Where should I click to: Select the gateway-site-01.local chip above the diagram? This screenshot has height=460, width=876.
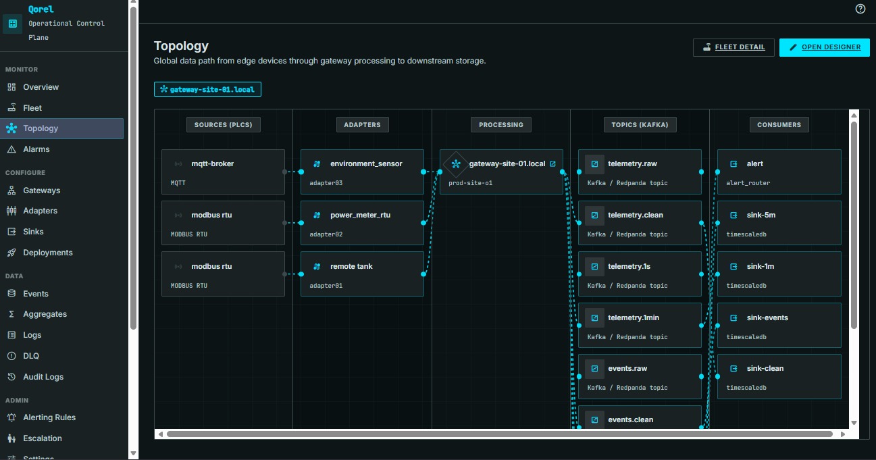207,89
